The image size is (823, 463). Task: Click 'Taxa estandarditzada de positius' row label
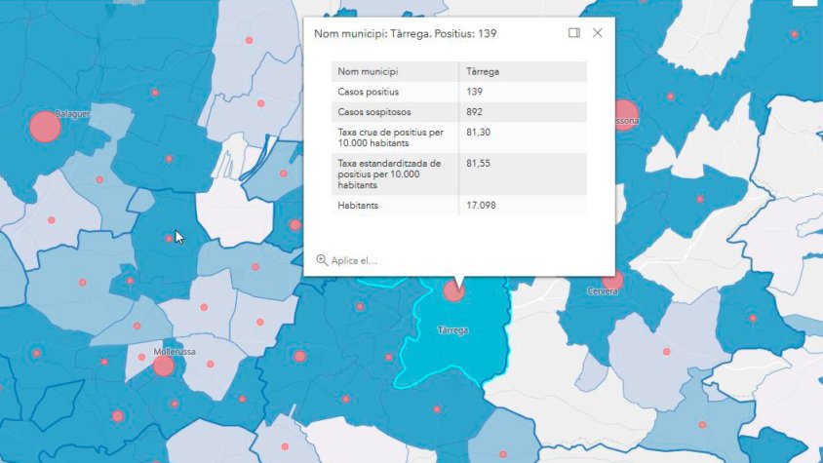point(389,174)
